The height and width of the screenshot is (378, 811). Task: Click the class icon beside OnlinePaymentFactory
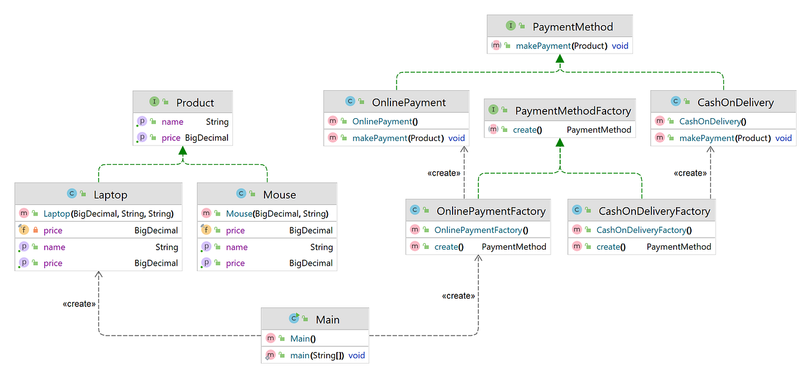pos(414,210)
